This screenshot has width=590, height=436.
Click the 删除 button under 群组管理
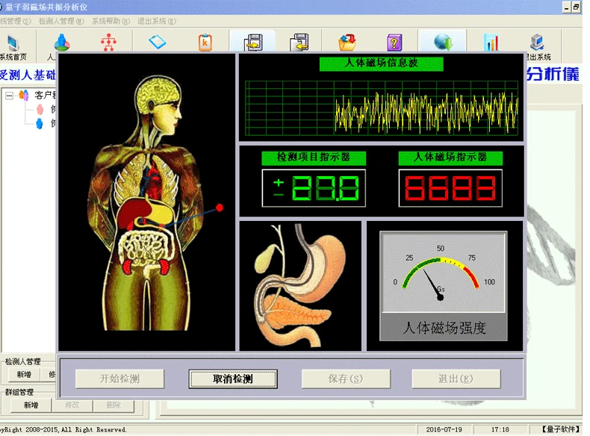click(114, 405)
